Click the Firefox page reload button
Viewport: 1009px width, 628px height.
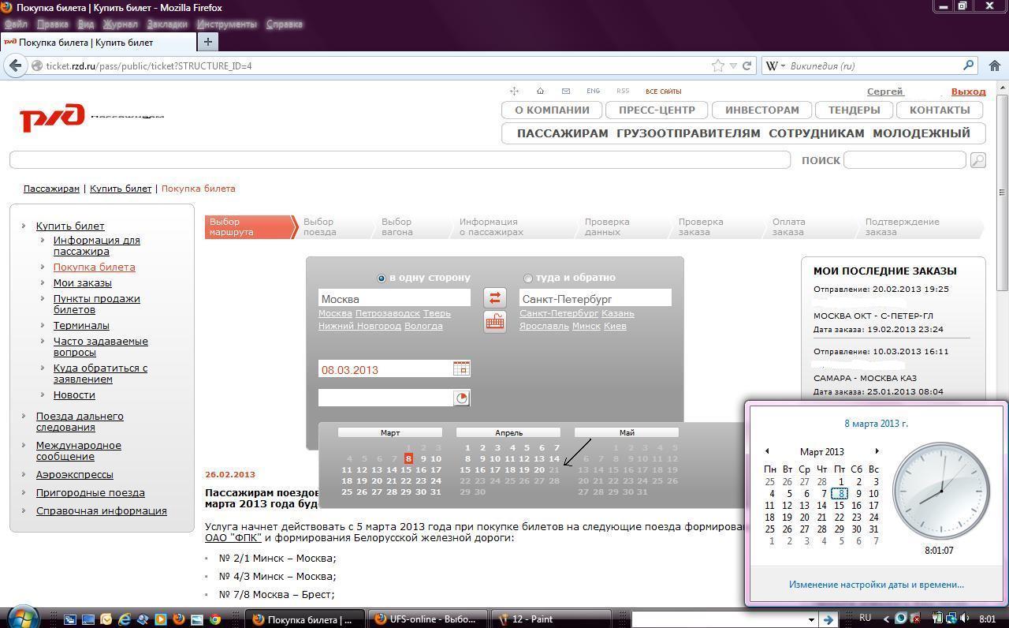coord(747,66)
